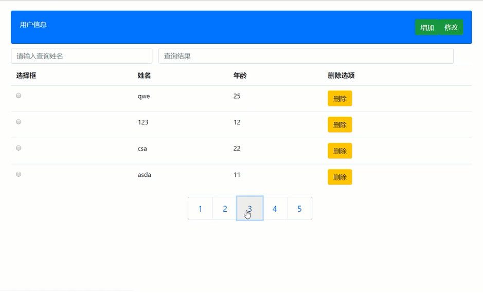Screen dimensions: 483x294
Task: Select the radio button for csa
Action: click(x=19, y=148)
